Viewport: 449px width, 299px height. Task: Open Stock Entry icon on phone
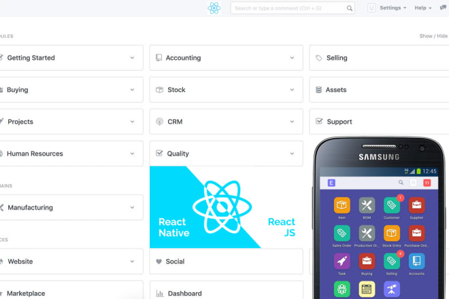click(392, 233)
